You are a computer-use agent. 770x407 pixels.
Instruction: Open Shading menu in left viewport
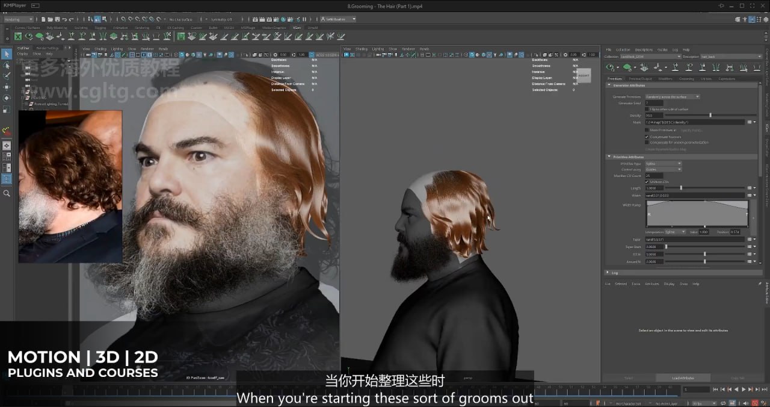coord(100,49)
